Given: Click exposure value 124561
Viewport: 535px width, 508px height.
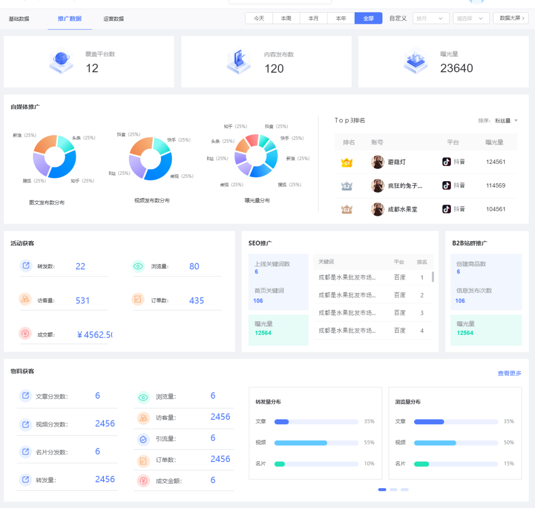Looking at the screenshot, I should (x=495, y=162).
